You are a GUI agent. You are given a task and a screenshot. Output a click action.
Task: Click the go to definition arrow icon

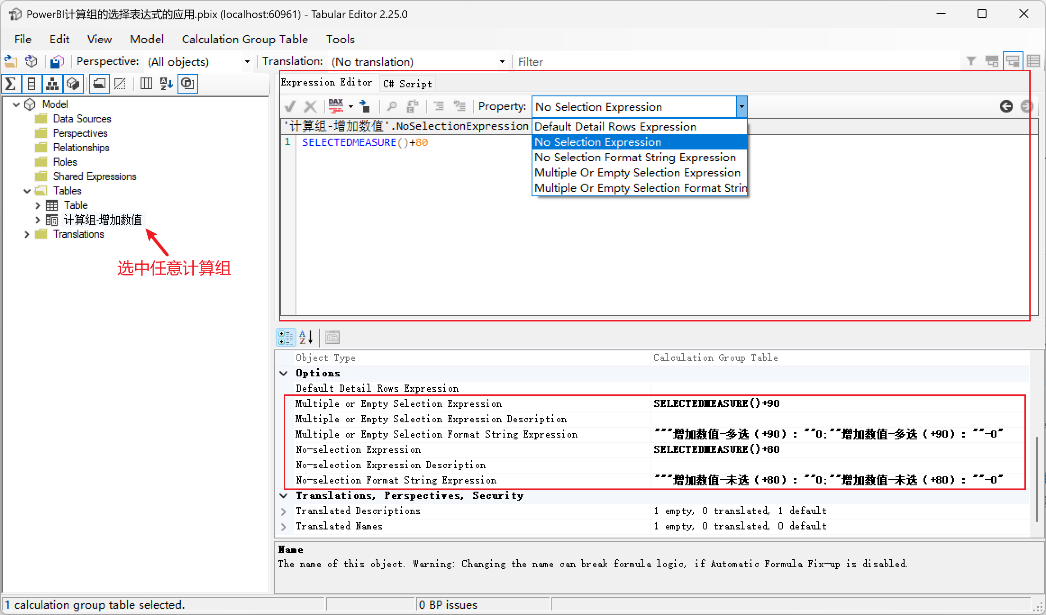click(x=365, y=107)
